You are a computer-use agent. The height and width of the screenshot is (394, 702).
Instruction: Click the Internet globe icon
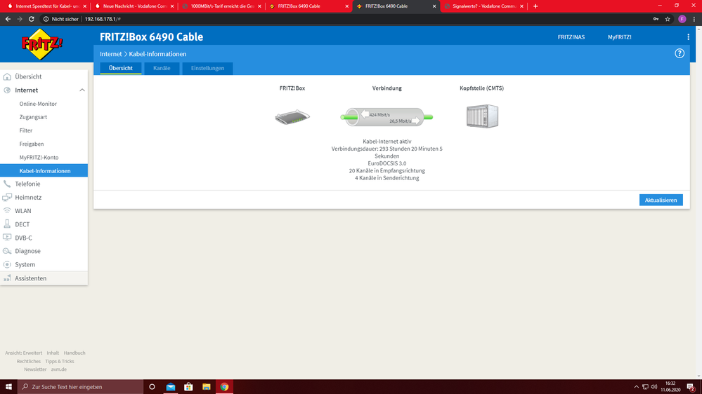tap(7, 90)
